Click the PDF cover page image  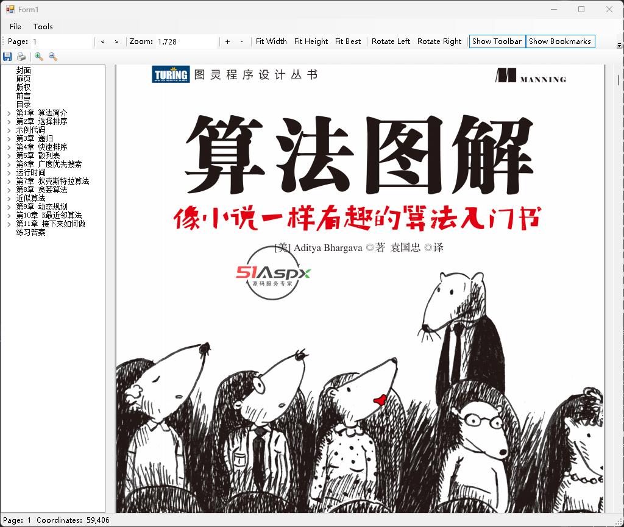pyautogui.click(x=360, y=289)
